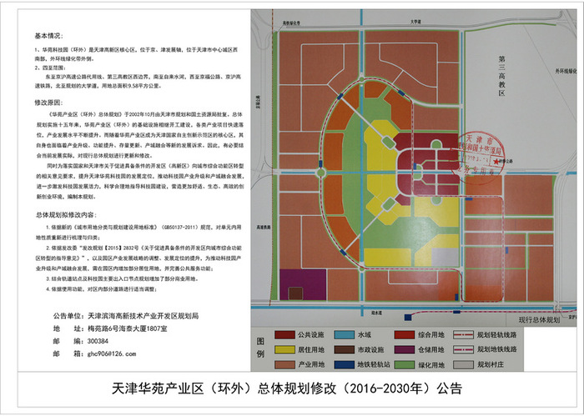
Task: Click the 现行总体规划 caption on map
Action: [x=539, y=319]
